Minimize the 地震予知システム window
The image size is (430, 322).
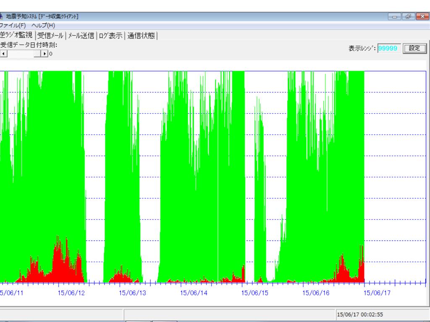pyautogui.click(x=395, y=17)
